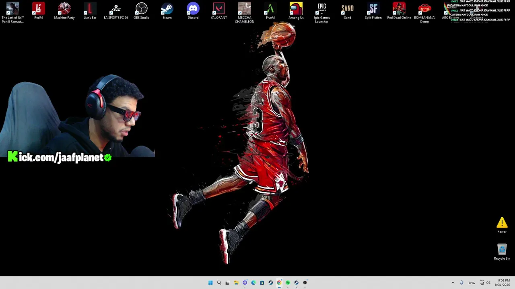Image resolution: width=515 pixels, height=289 pixels.
Task: Select the EA SPORTS FC 26 icon
Action: coord(116,11)
